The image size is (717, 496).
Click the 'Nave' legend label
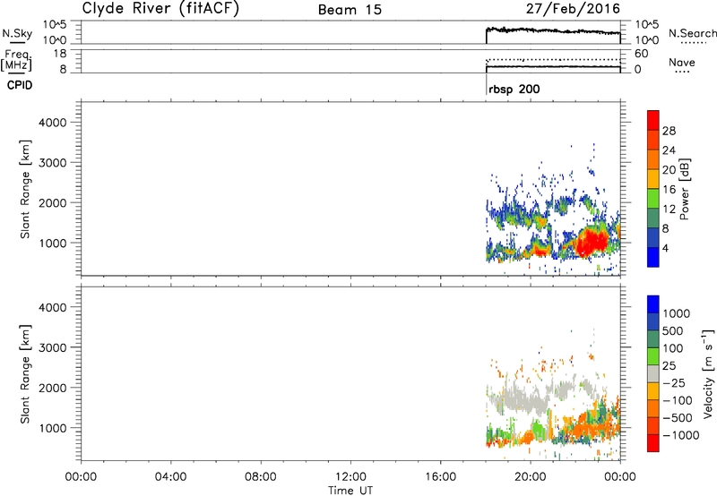click(x=681, y=63)
